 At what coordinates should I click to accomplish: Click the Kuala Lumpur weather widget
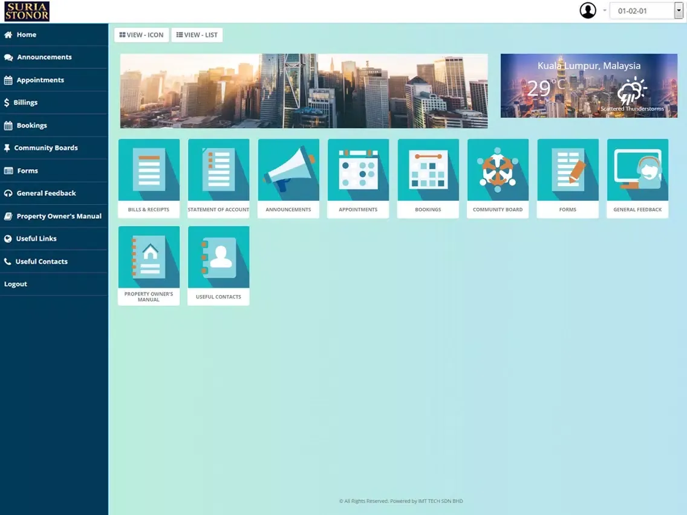pos(588,86)
